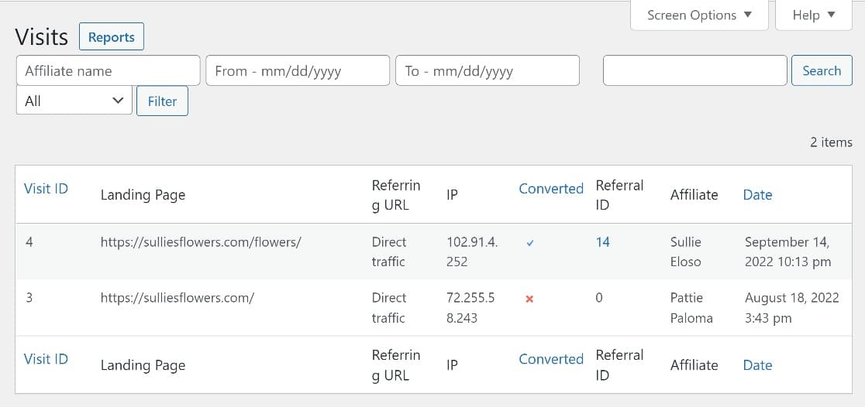865x407 pixels.
Task: Open the Reports page button
Action: (111, 37)
